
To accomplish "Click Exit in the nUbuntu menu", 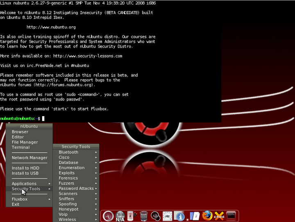I will pos(16,204).
